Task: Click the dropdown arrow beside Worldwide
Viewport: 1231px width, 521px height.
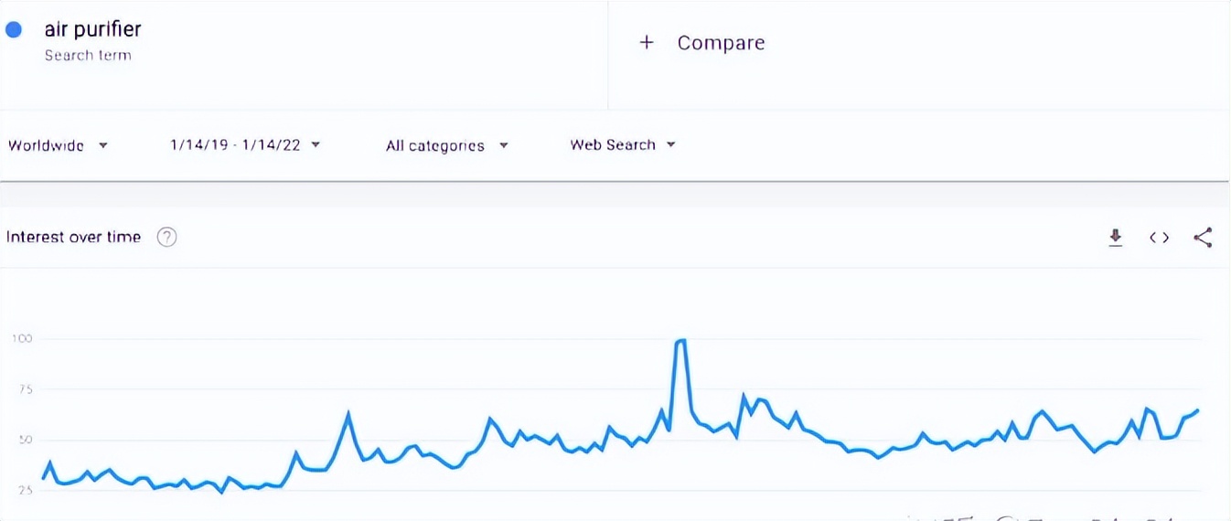Action: tap(103, 145)
